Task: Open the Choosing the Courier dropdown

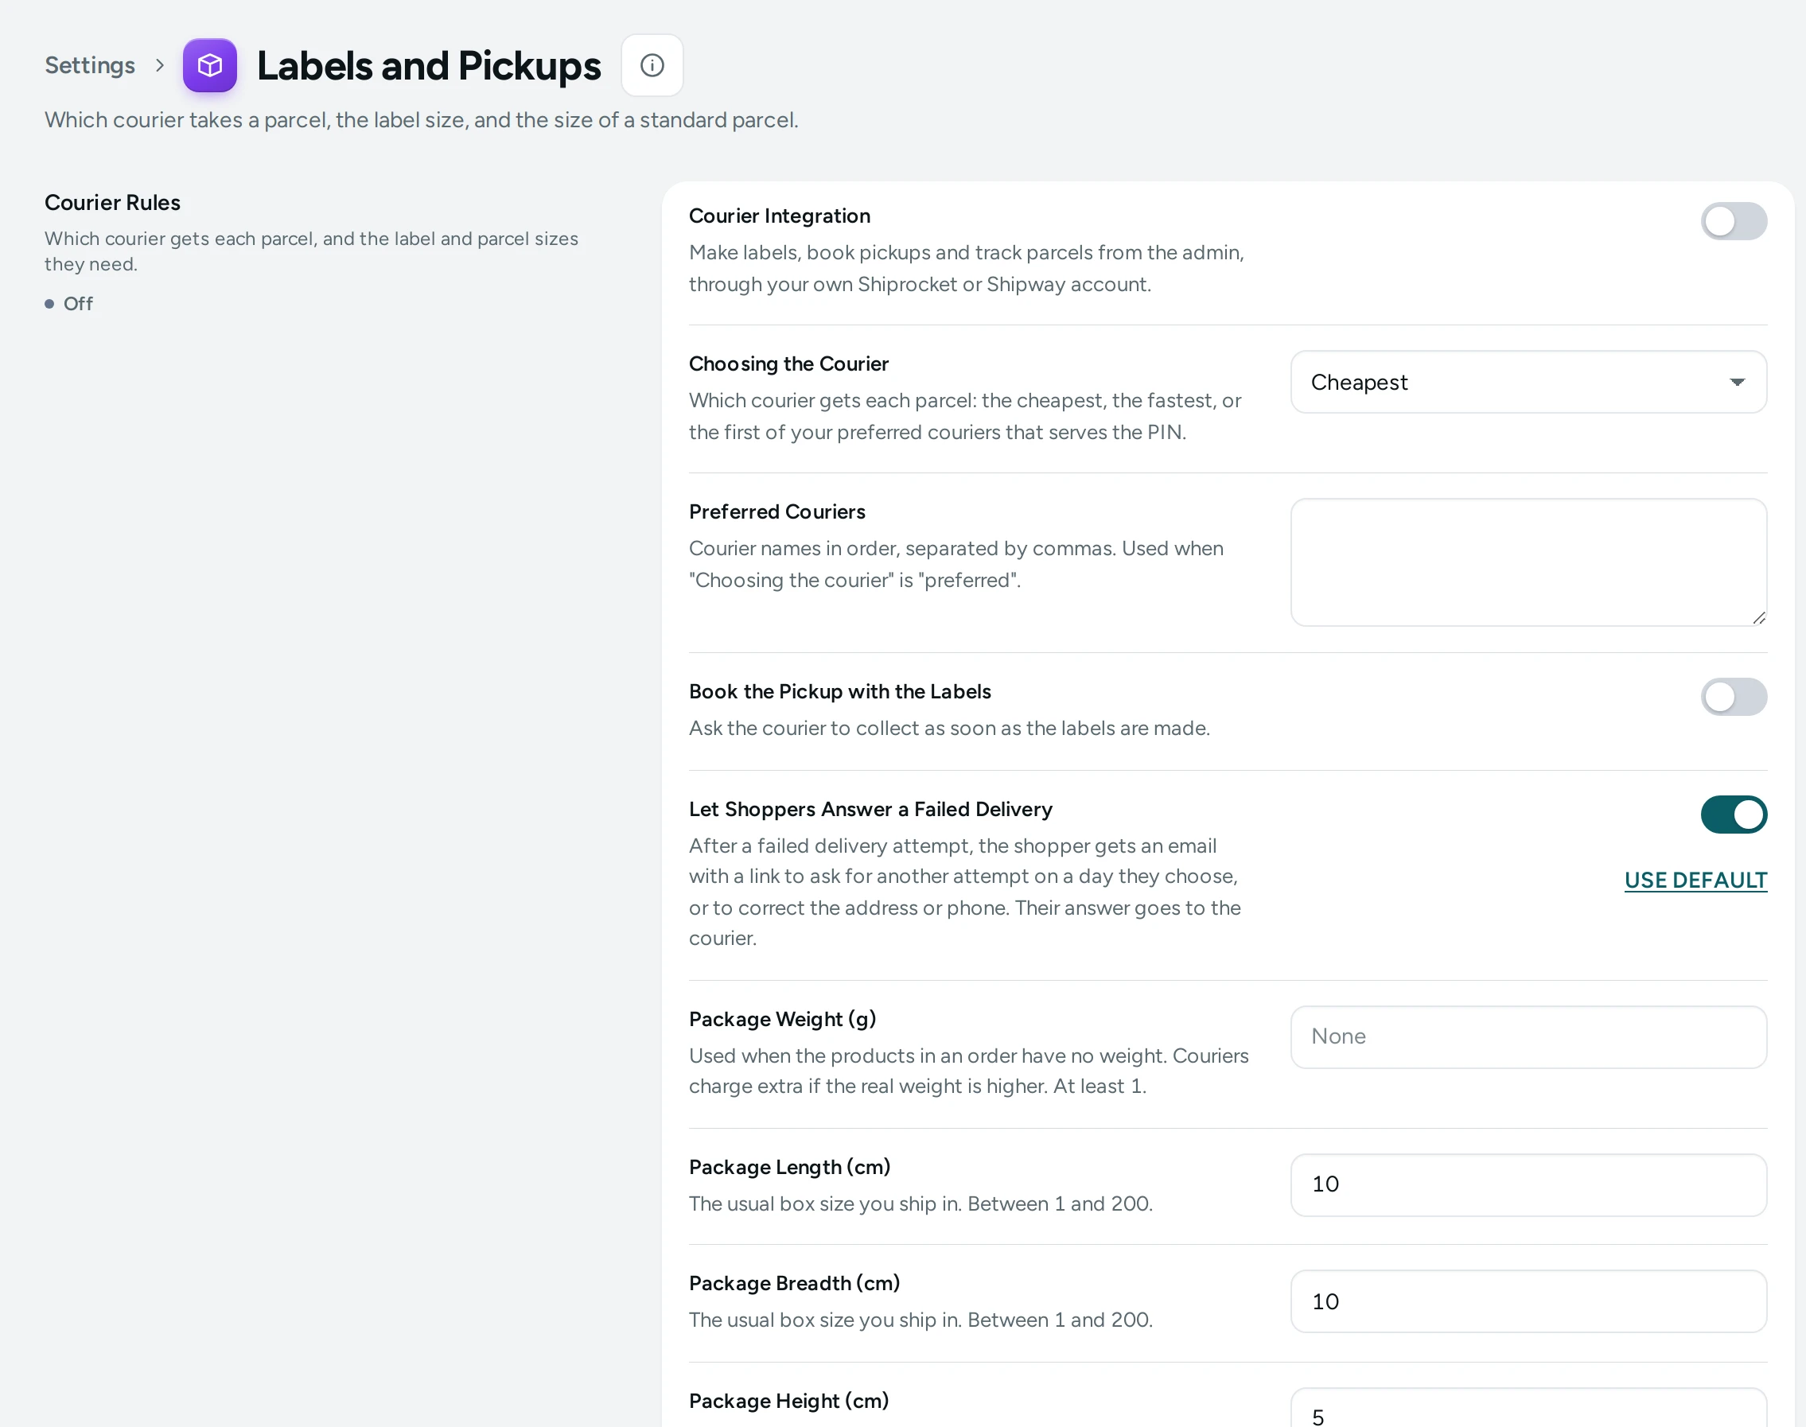Action: click(x=1528, y=382)
